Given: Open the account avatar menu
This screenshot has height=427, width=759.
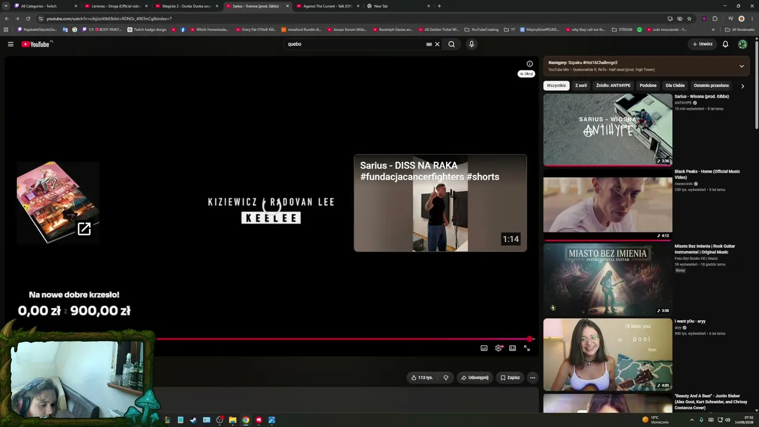Looking at the screenshot, I should (x=742, y=44).
